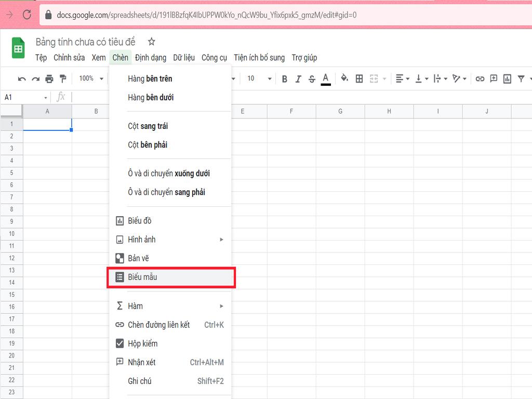Screen dimensions: 532x399
Task: Open the borders options
Action: (x=359, y=78)
